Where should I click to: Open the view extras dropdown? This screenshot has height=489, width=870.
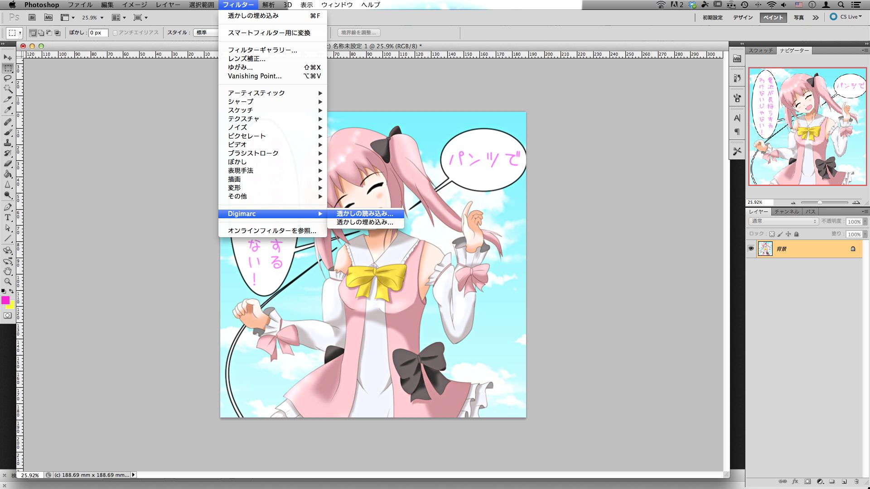click(x=68, y=17)
